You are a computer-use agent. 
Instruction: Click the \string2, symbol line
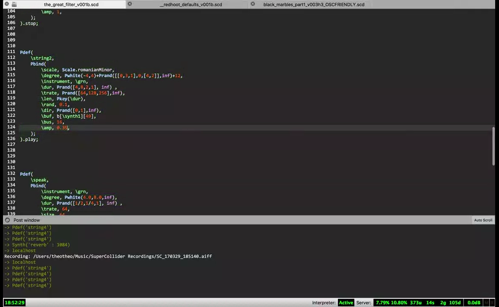coord(42,58)
